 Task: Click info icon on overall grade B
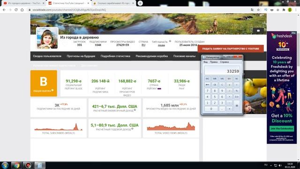pyautogui.click(x=52, y=90)
